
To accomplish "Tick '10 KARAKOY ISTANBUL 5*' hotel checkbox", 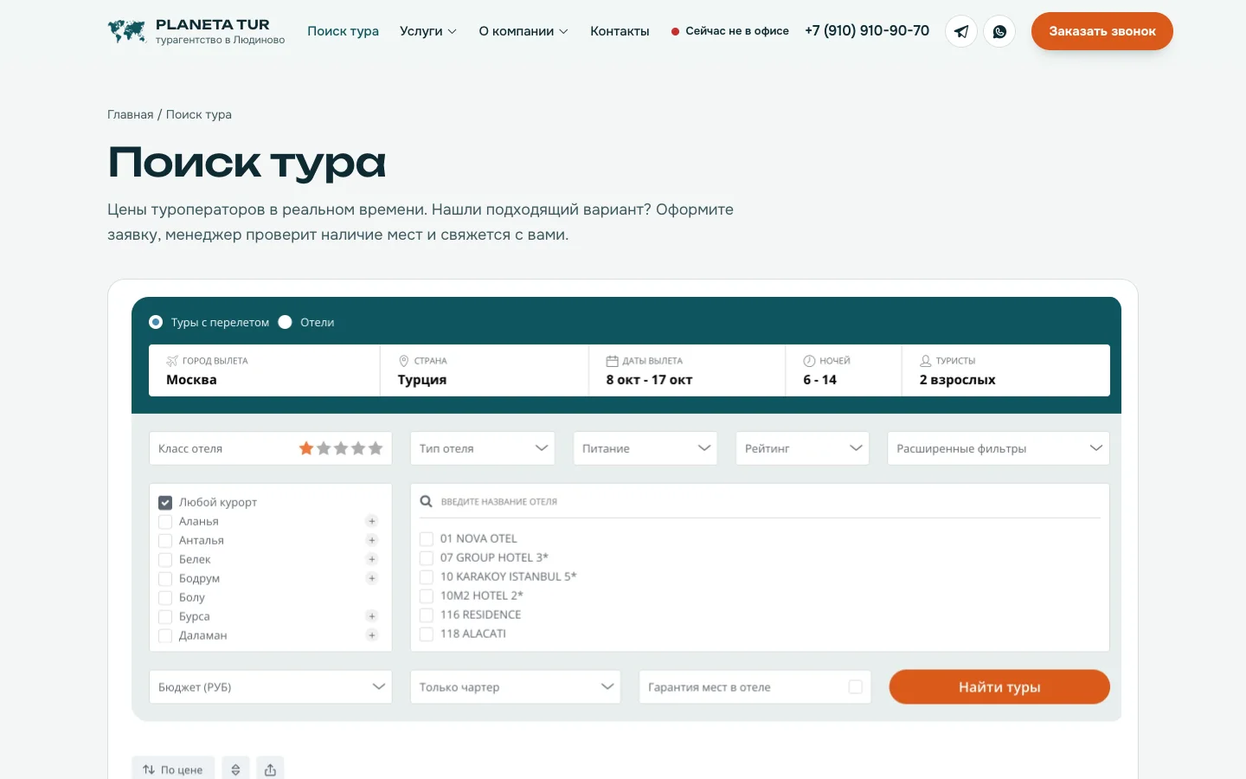I will 427,576.
